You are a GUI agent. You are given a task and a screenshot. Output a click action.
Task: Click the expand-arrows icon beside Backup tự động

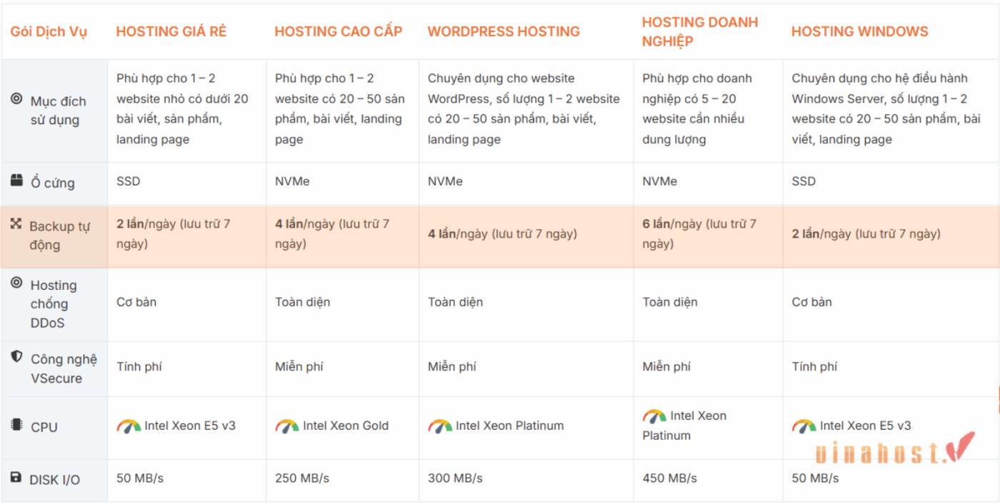point(16,223)
